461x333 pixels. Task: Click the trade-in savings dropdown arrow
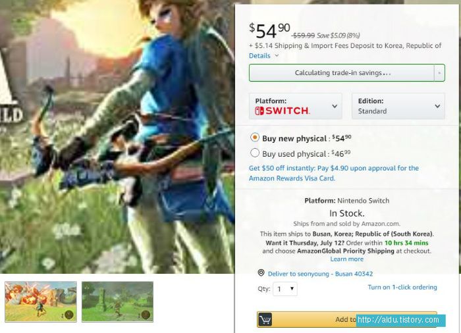(x=439, y=72)
